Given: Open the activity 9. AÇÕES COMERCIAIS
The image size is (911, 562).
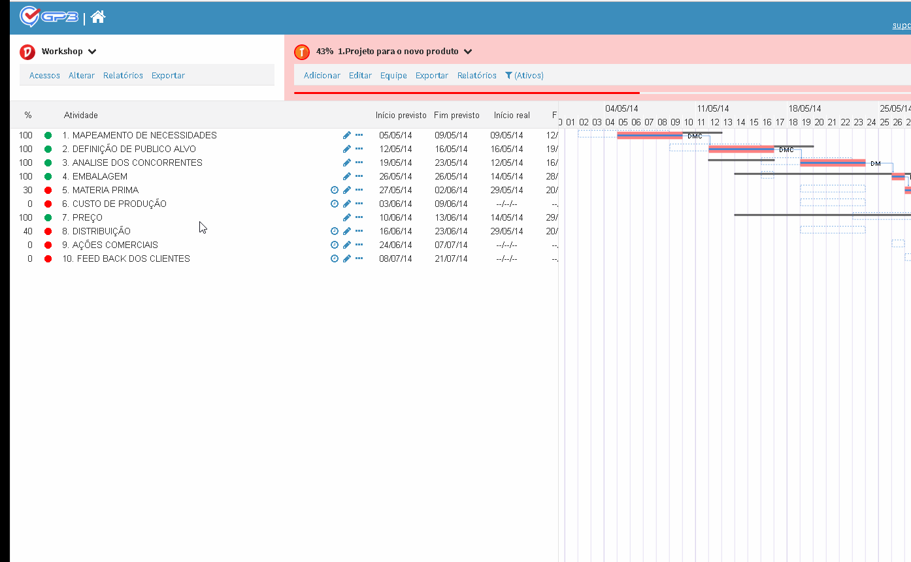Looking at the screenshot, I should [110, 245].
